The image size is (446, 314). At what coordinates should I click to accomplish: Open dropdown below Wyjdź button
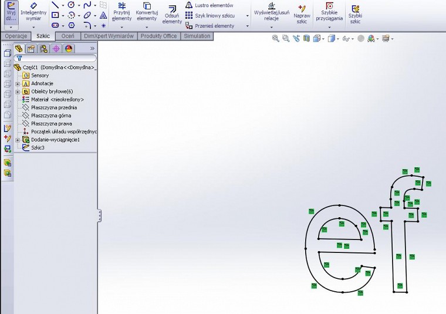tap(11, 28)
